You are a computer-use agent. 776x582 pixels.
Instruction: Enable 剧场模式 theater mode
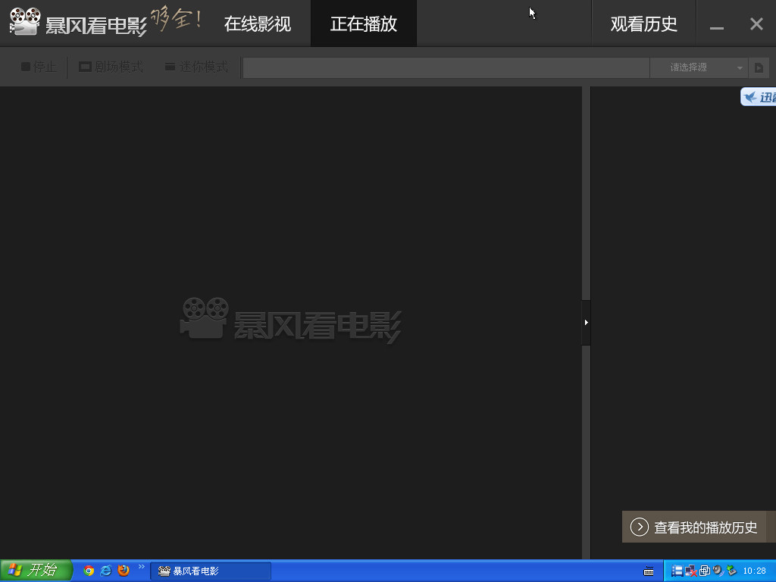click(111, 67)
